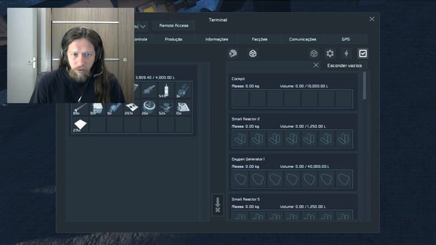Click left inventory volume 3,909.40 / 4,000.00 L
The height and width of the screenshot is (245, 436).
[x=155, y=78]
